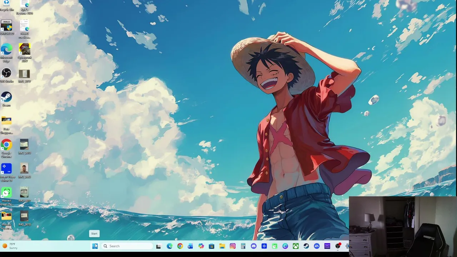
Task: Select the Movavi Video Editor 26 shortcut
Action: pos(6,172)
